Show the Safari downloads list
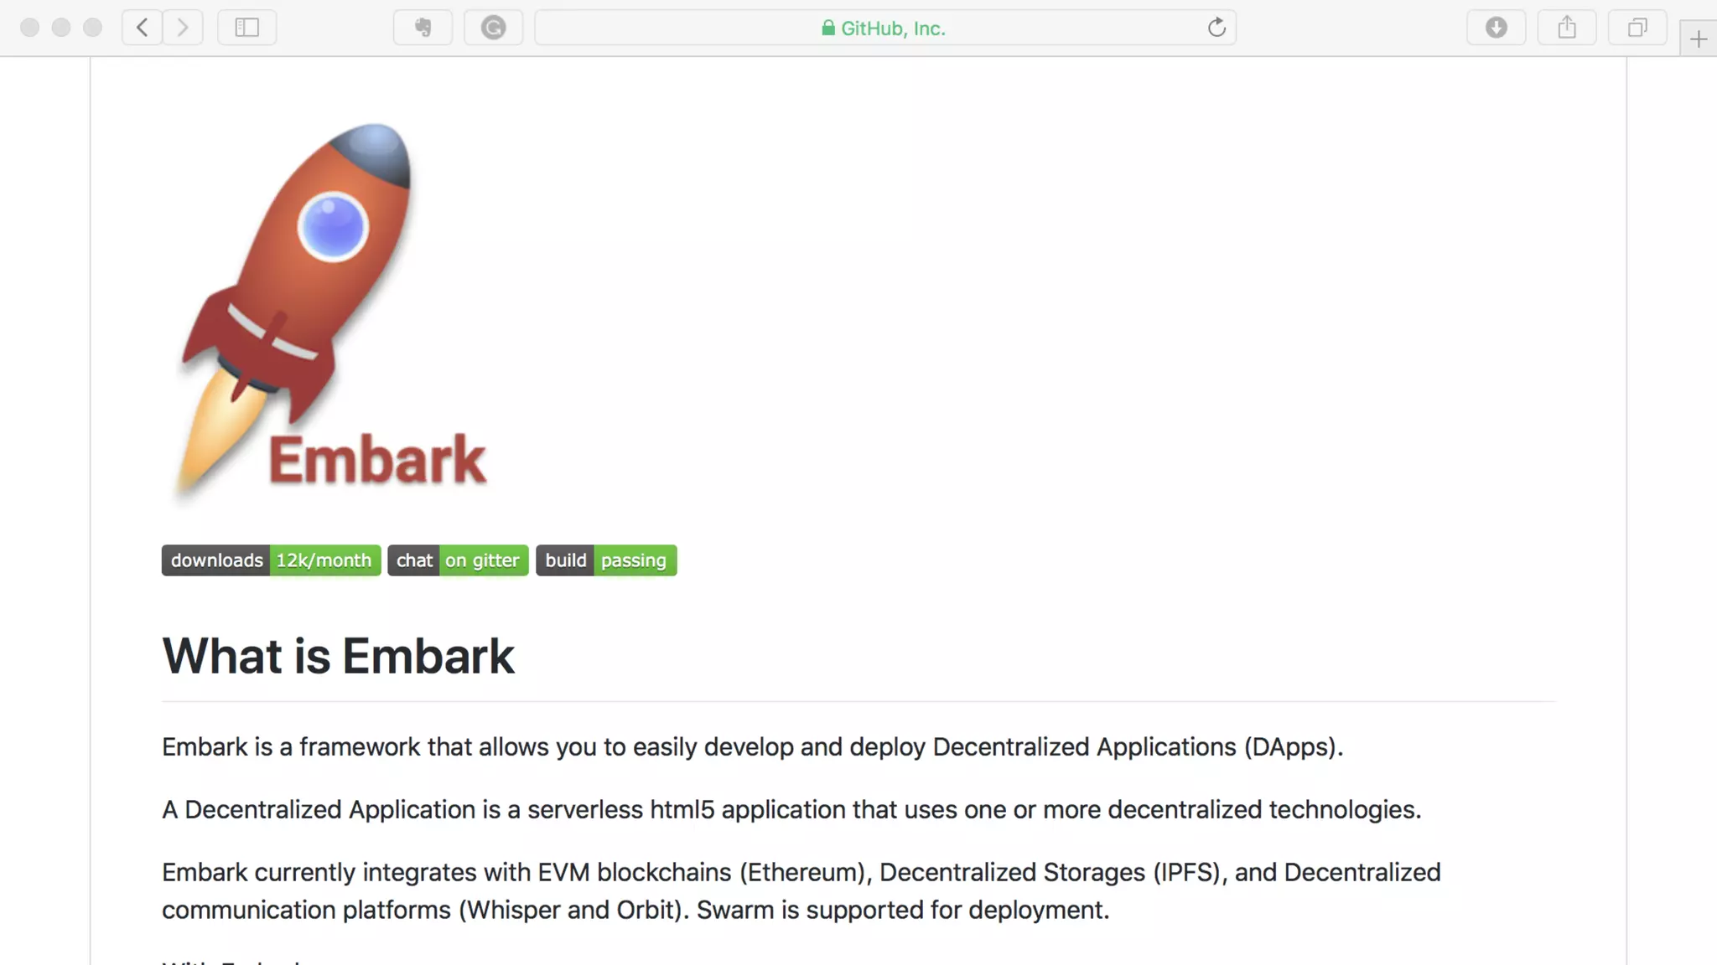1717x965 pixels. tap(1496, 28)
